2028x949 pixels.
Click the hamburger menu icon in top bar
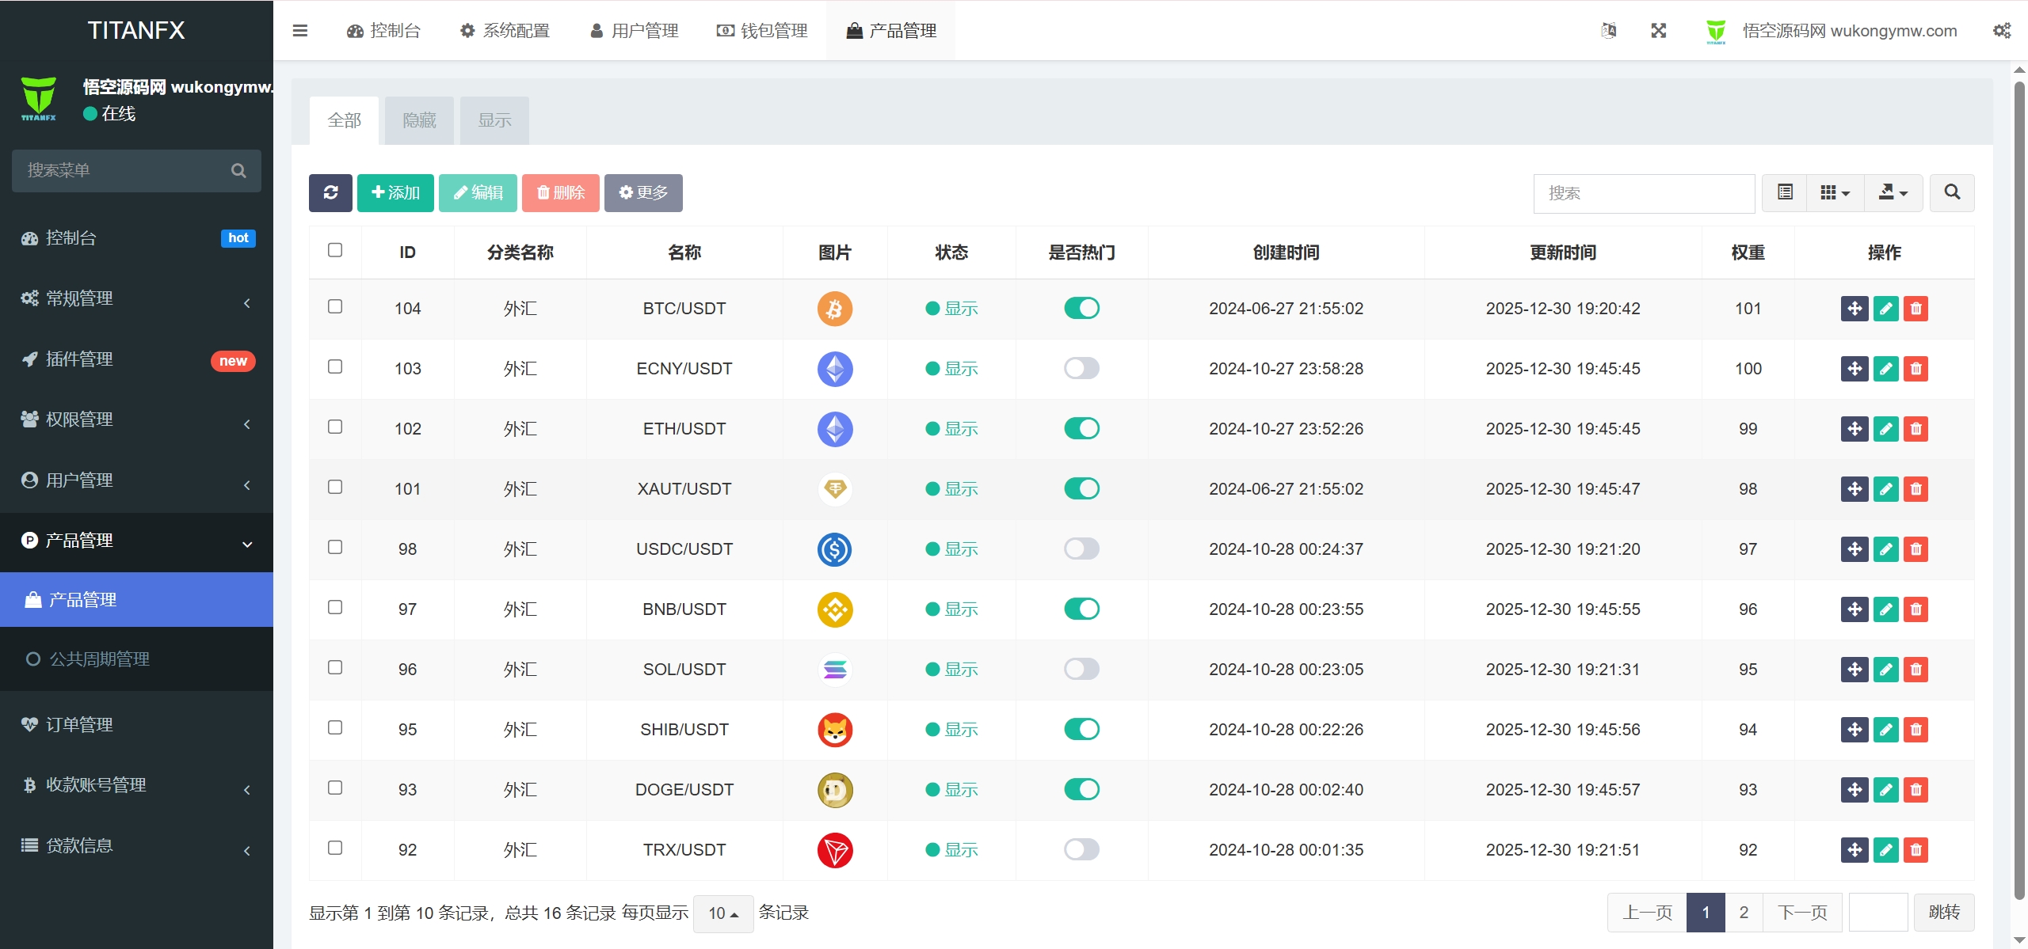[x=299, y=31]
